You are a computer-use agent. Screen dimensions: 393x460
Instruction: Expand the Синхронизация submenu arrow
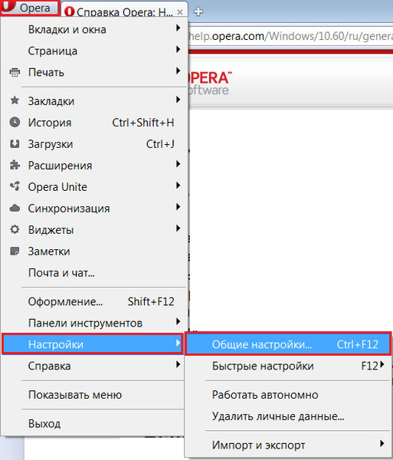[x=178, y=207]
